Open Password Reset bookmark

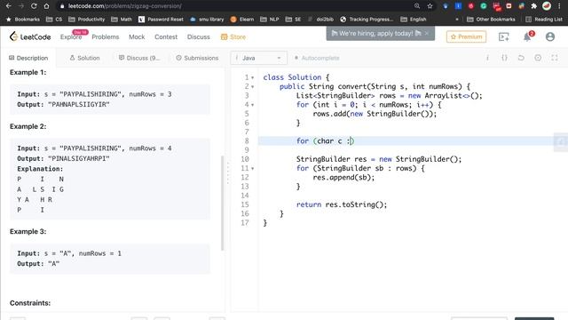click(161, 20)
